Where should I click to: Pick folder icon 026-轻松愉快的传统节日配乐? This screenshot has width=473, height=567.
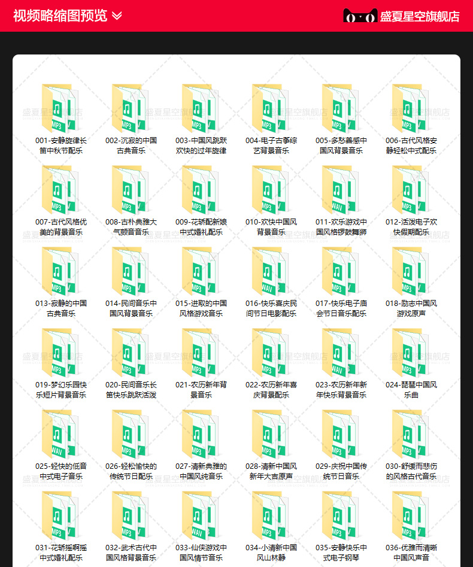131,434
